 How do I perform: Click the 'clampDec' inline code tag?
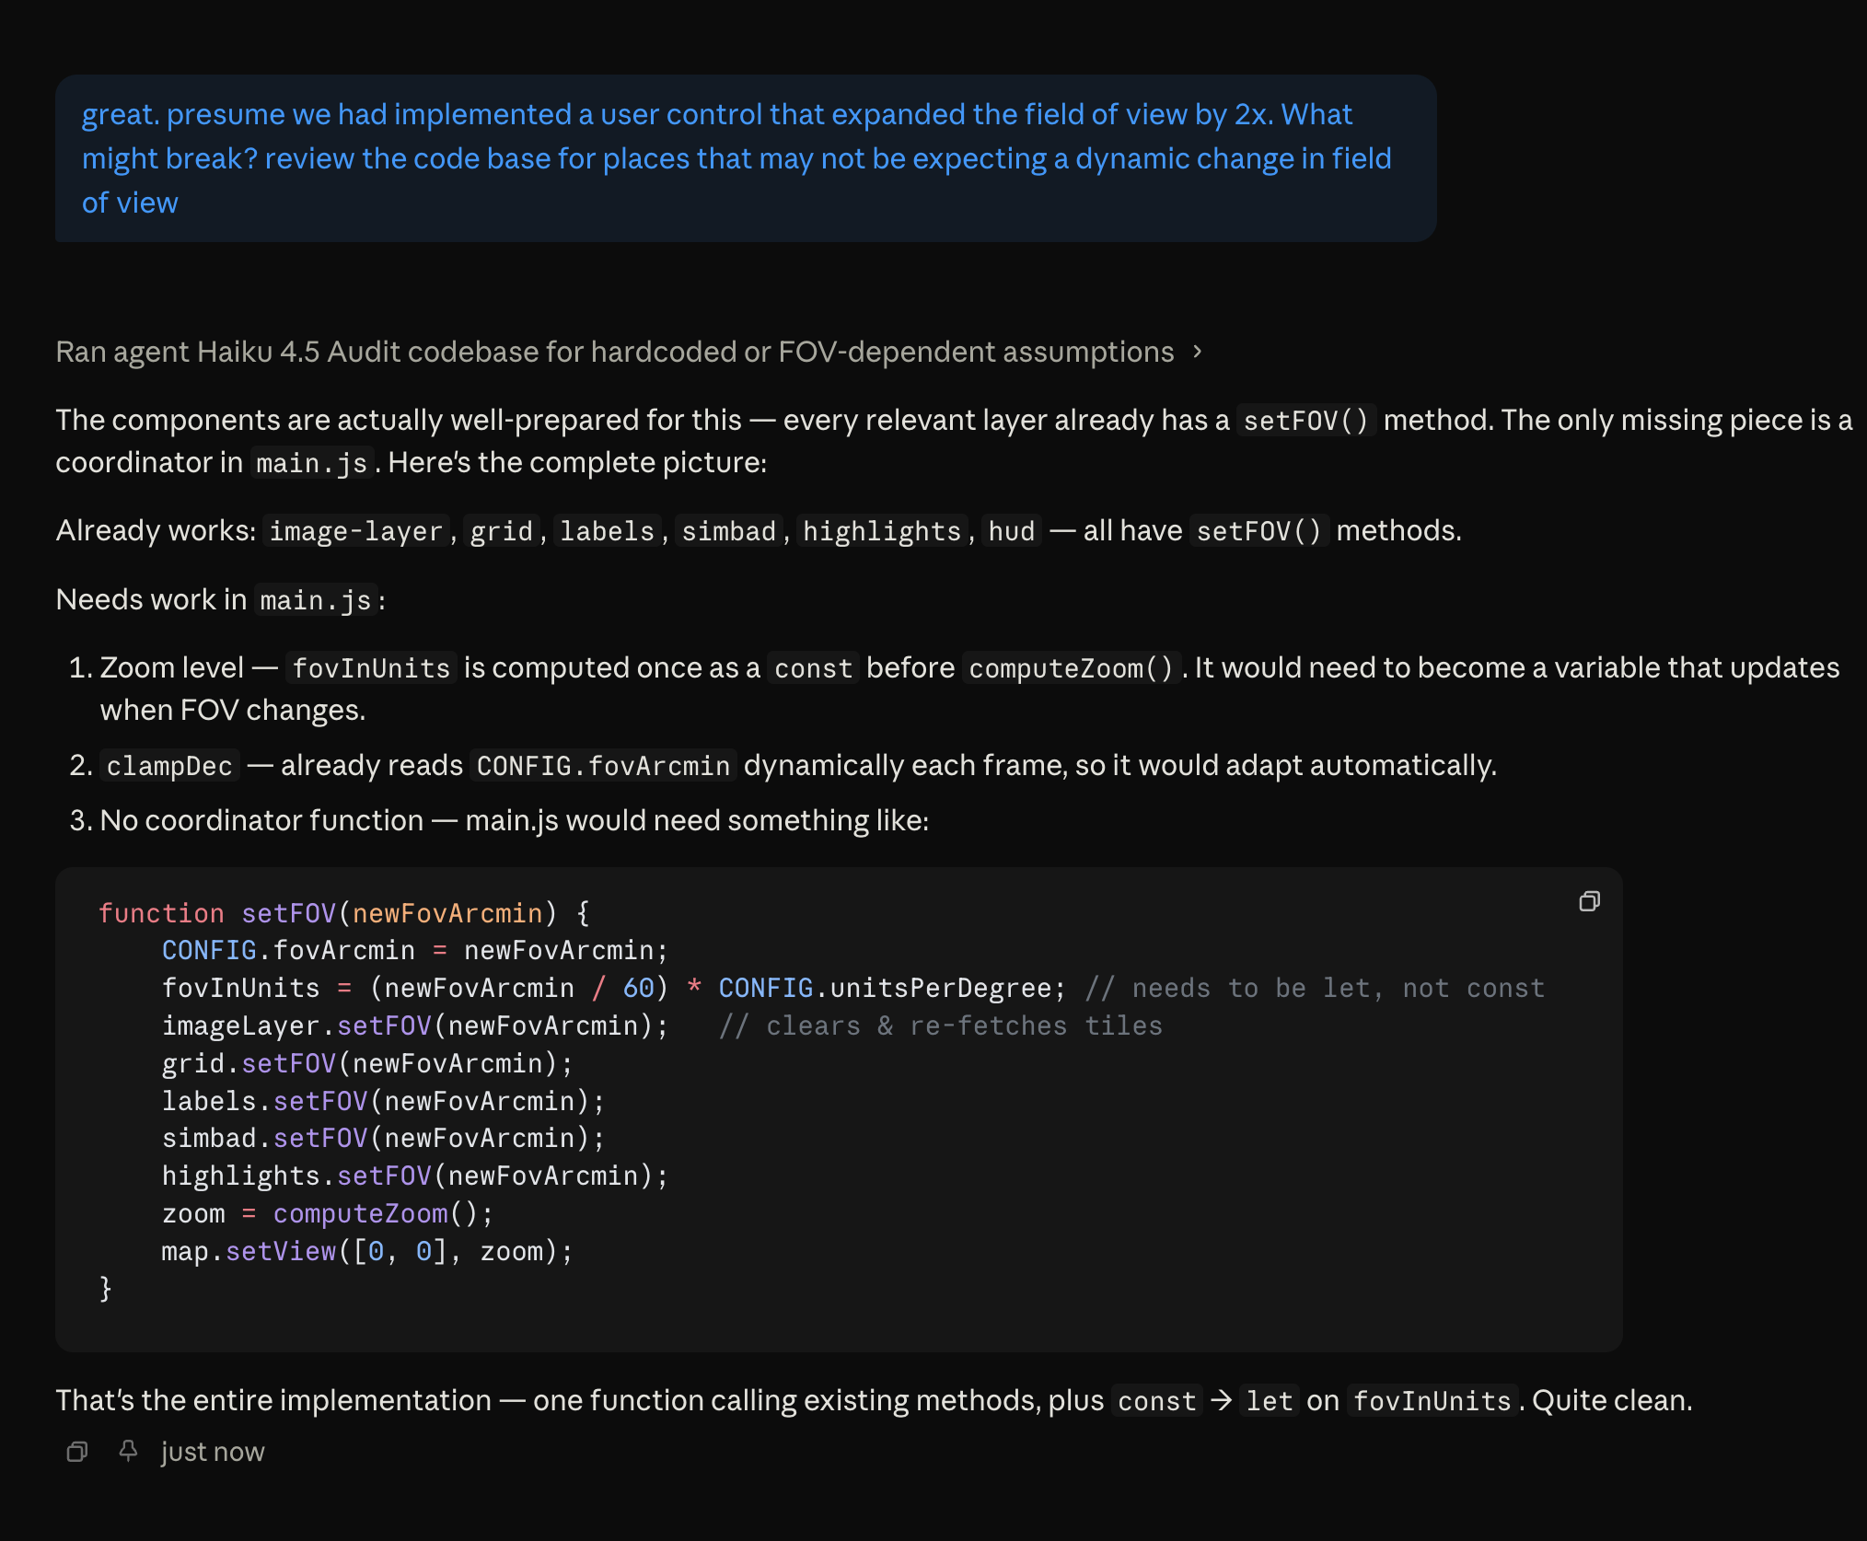(169, 766)
